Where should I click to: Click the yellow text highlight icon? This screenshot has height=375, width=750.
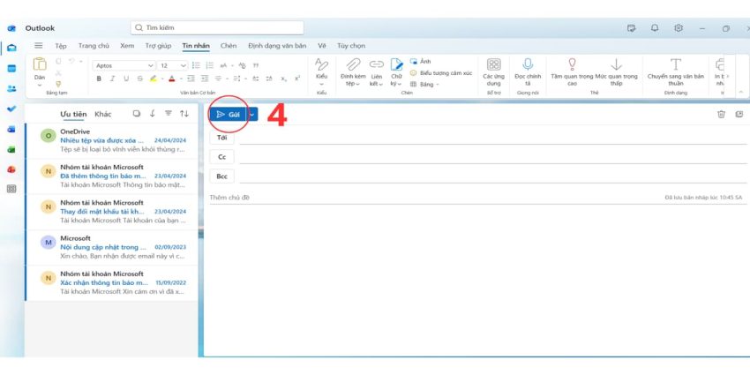153,79
